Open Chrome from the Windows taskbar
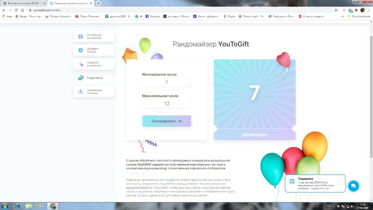The image size is (373, 210). 53,206
